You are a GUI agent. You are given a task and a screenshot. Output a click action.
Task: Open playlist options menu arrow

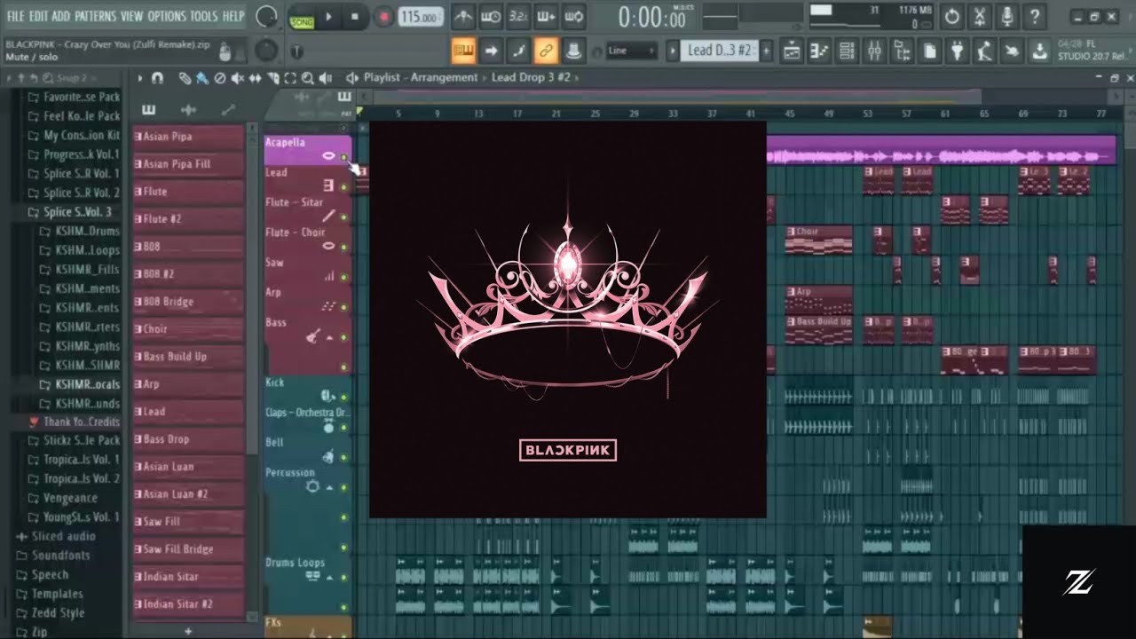139,78
